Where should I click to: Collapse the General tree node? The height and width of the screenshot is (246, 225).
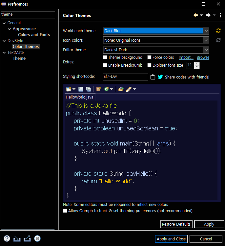pos(4,23)
